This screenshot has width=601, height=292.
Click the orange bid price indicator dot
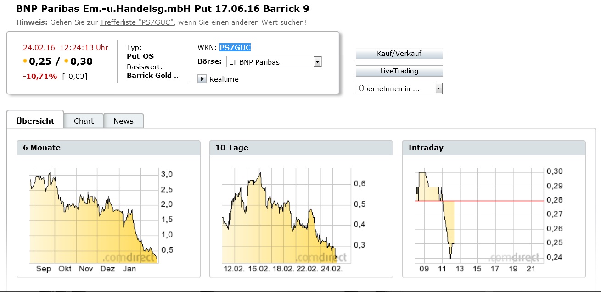[x=25, y=61]
